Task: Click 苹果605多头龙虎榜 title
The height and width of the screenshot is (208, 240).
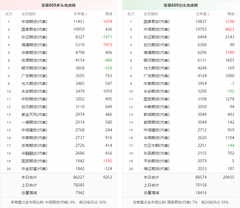Action: pos(58,5)
